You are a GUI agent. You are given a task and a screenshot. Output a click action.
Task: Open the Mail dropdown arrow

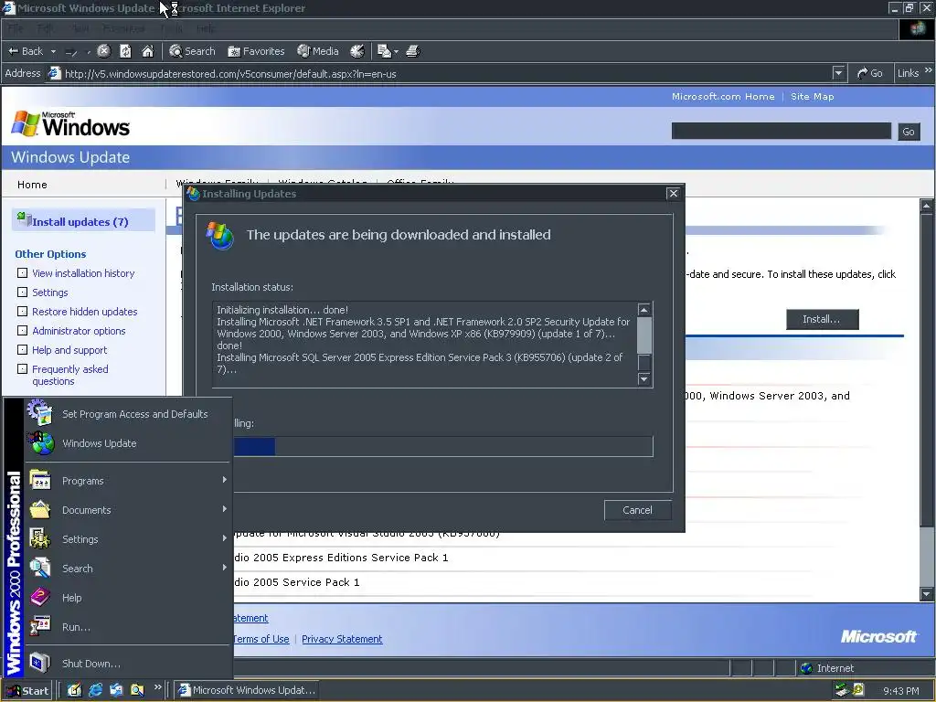[396, 52]
